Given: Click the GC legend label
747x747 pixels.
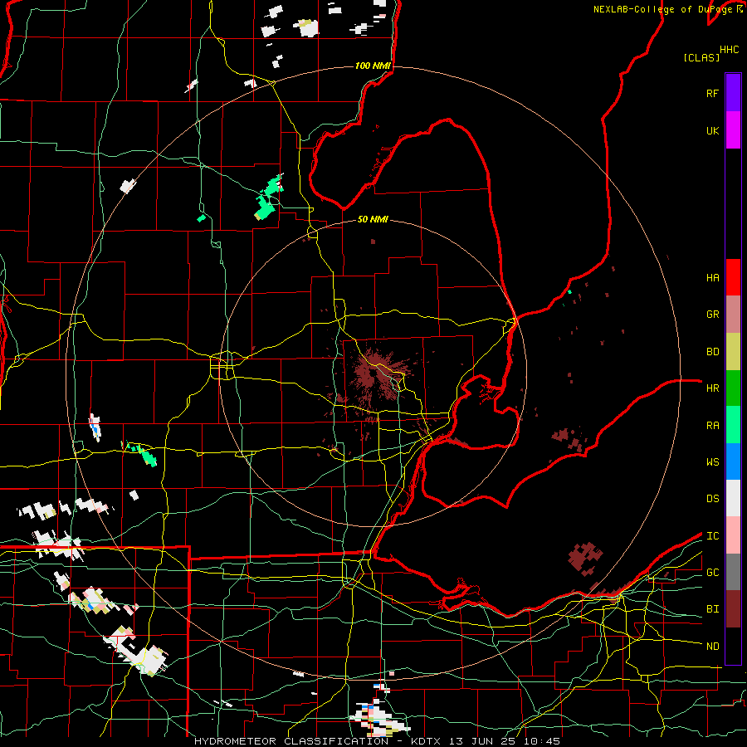Looking at the screenshot, I should (712, 573).
